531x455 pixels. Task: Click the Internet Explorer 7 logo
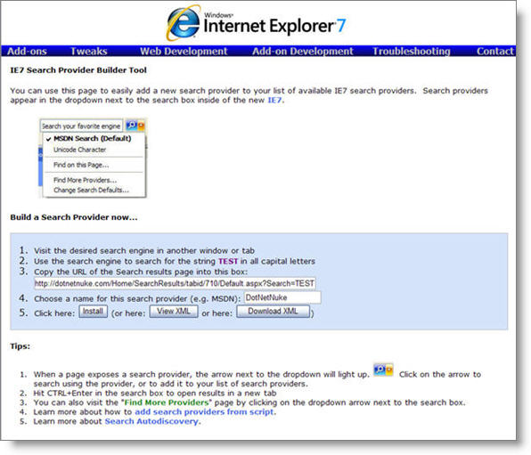pos(256,23)
